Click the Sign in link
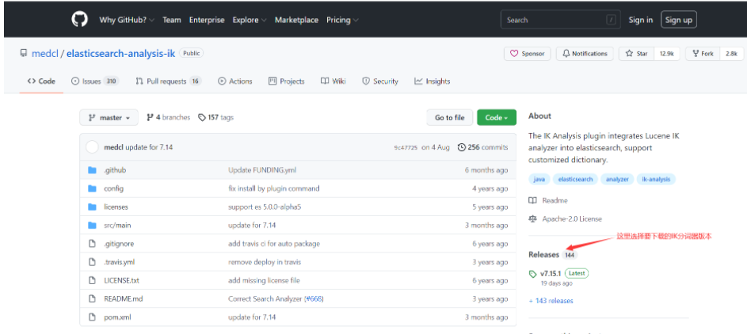This screenshot has height=334, width=747. [641, 20]
